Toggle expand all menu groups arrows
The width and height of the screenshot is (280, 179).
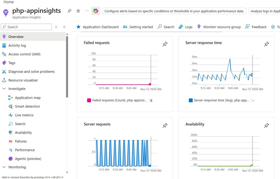56,27
